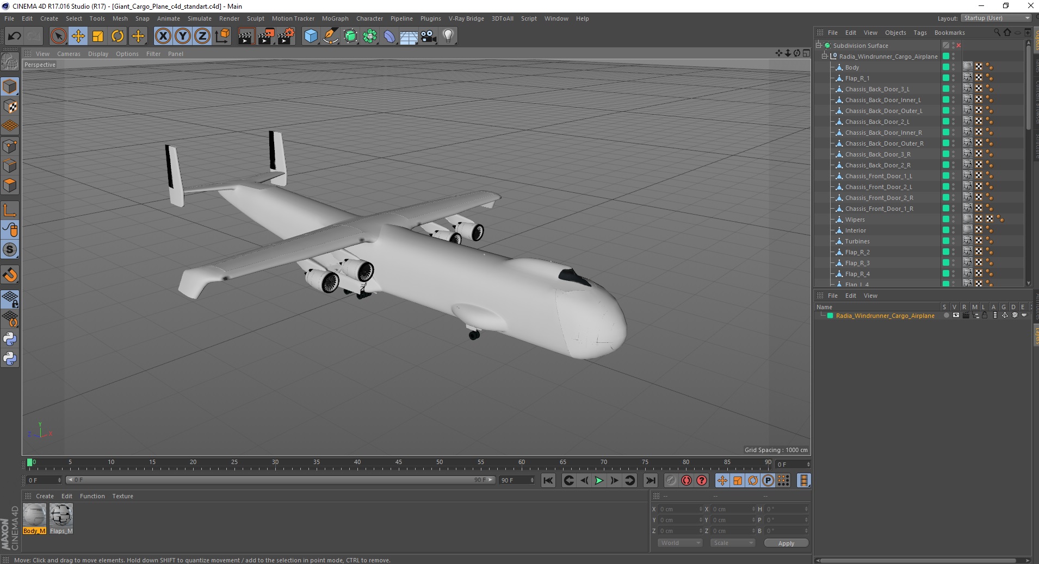The height and width of the screenshot is (564, 1039).
Task: Open the deformer object icon
Action: [x=389, y=36]
